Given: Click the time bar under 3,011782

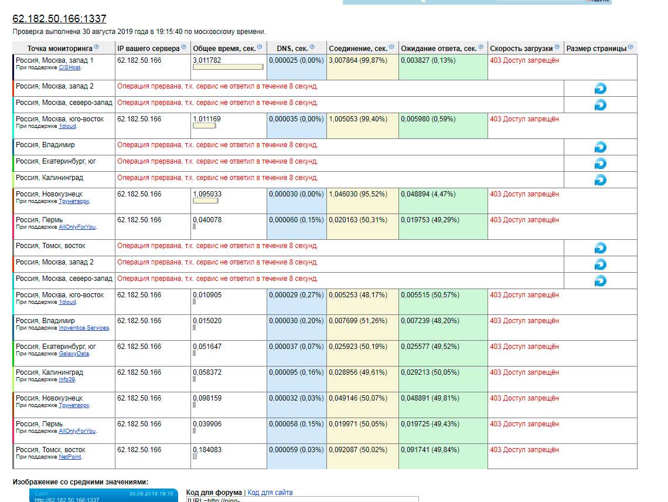Looking at the screenshot, I should coord(228,67).
